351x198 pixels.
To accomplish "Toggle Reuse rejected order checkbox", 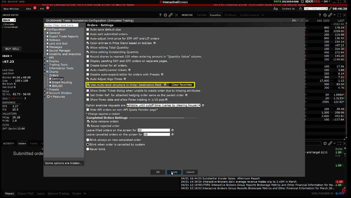I will coord(88,126).
